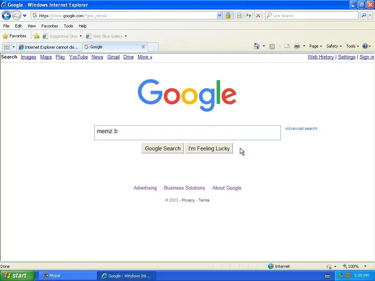Click the Compatibility View broken-page icon
375x281 pixels.
pos(239,15)
